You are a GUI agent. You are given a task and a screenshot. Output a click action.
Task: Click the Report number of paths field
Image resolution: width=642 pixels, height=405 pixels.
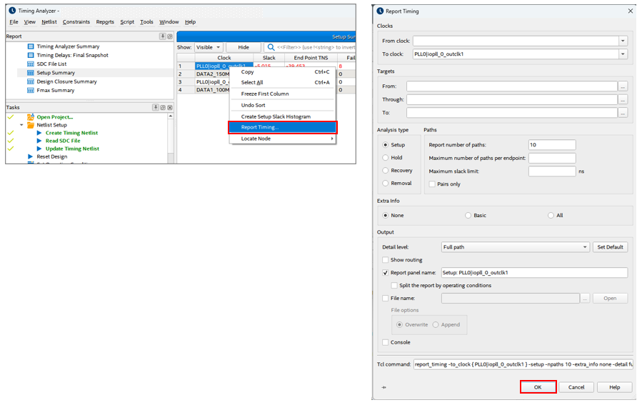point(551,145)
